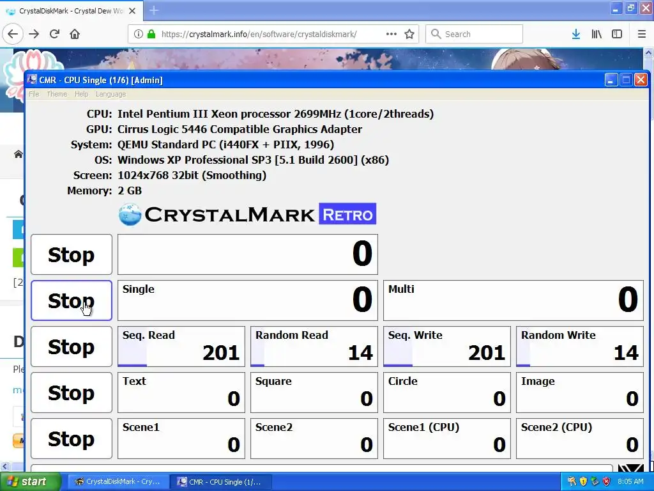Click the Single CPU score box

coord(248,300)
